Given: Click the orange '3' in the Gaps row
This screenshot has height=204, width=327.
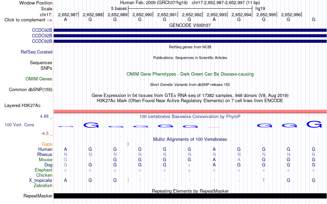Looking at the screenshot, I should click(x=128, y=144).
